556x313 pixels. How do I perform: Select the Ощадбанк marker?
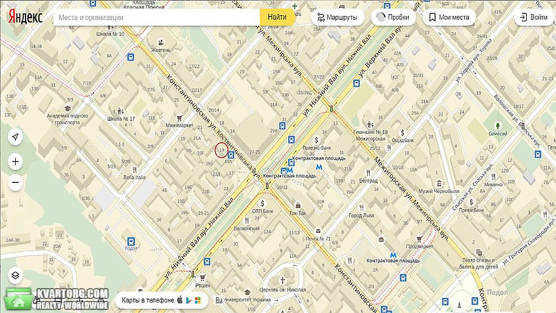[403, 132]
